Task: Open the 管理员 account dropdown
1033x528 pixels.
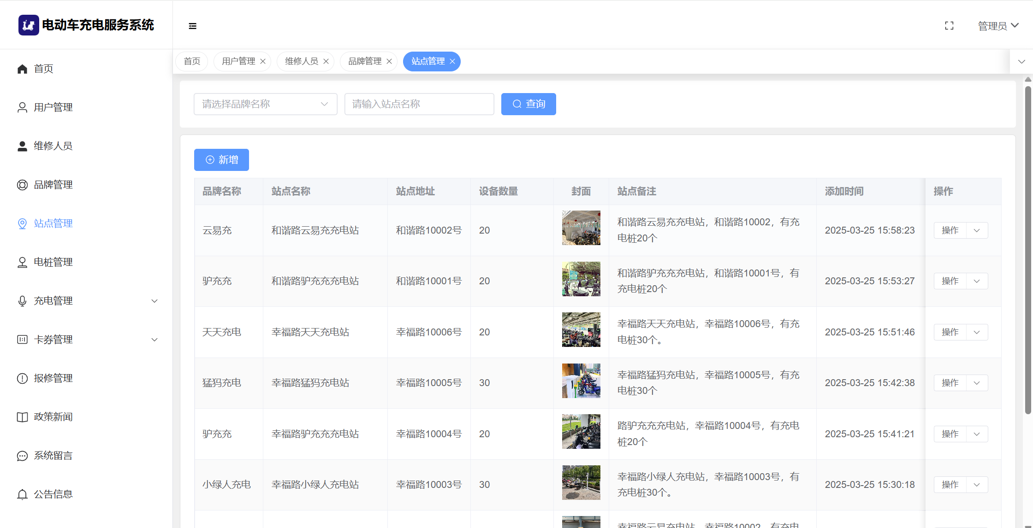Action: pyautogui.click(x=997, y=26)
